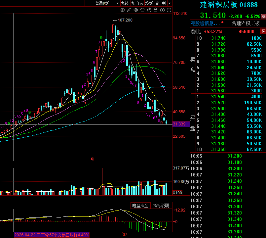
Task: Select the hand pan tool
Action: coord(149,10)
